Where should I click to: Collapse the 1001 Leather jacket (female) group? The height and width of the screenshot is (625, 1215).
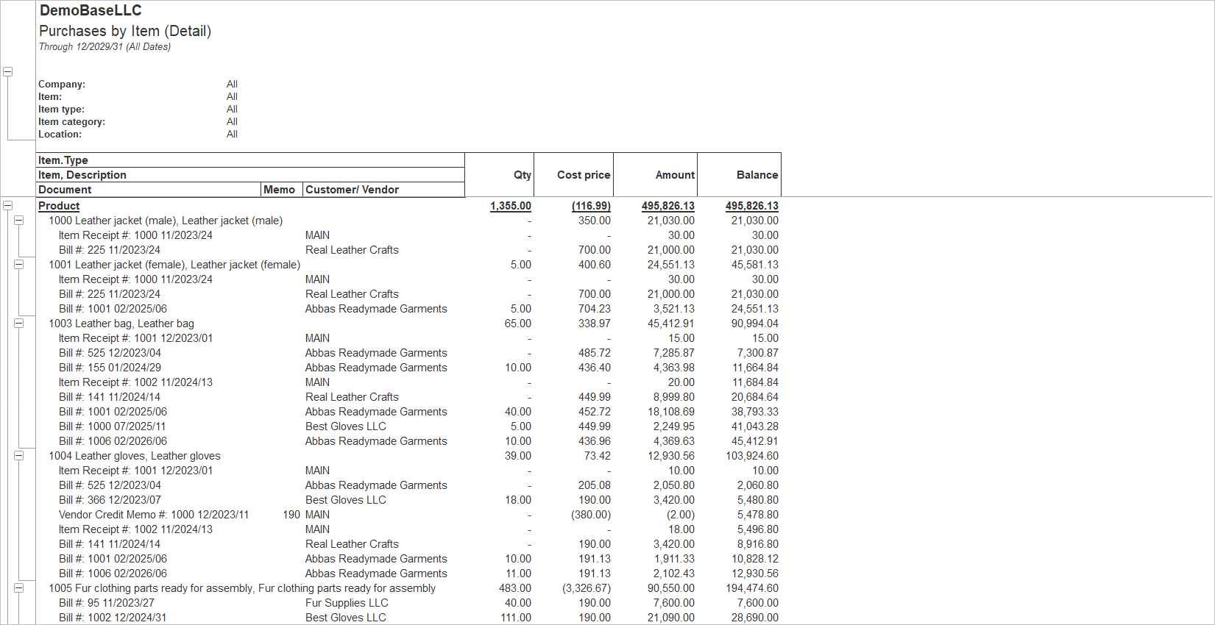[19, 265]
